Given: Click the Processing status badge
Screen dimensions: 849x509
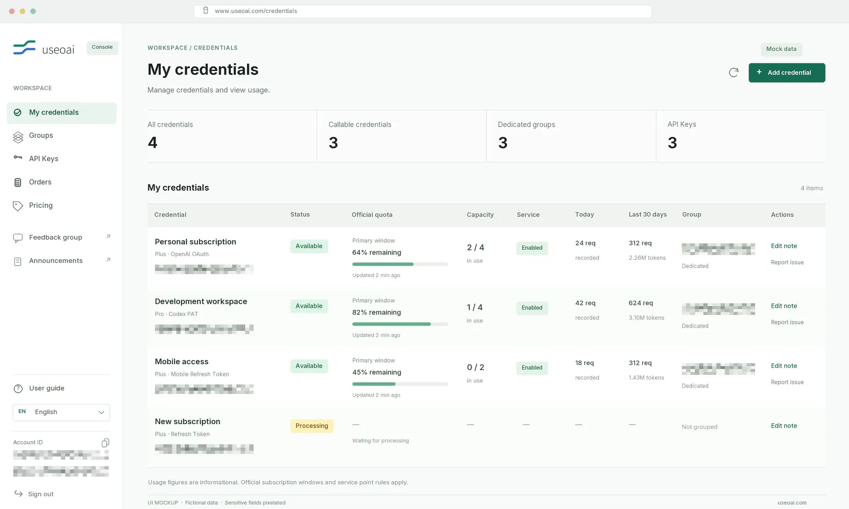Looking at the screenshot, I should coord(311,426).
